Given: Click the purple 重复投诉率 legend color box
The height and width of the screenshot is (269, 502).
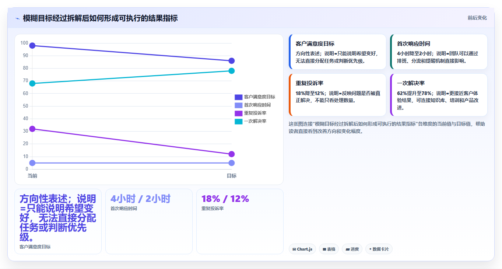Looking at the screenshot, I should tap(239, 113).
